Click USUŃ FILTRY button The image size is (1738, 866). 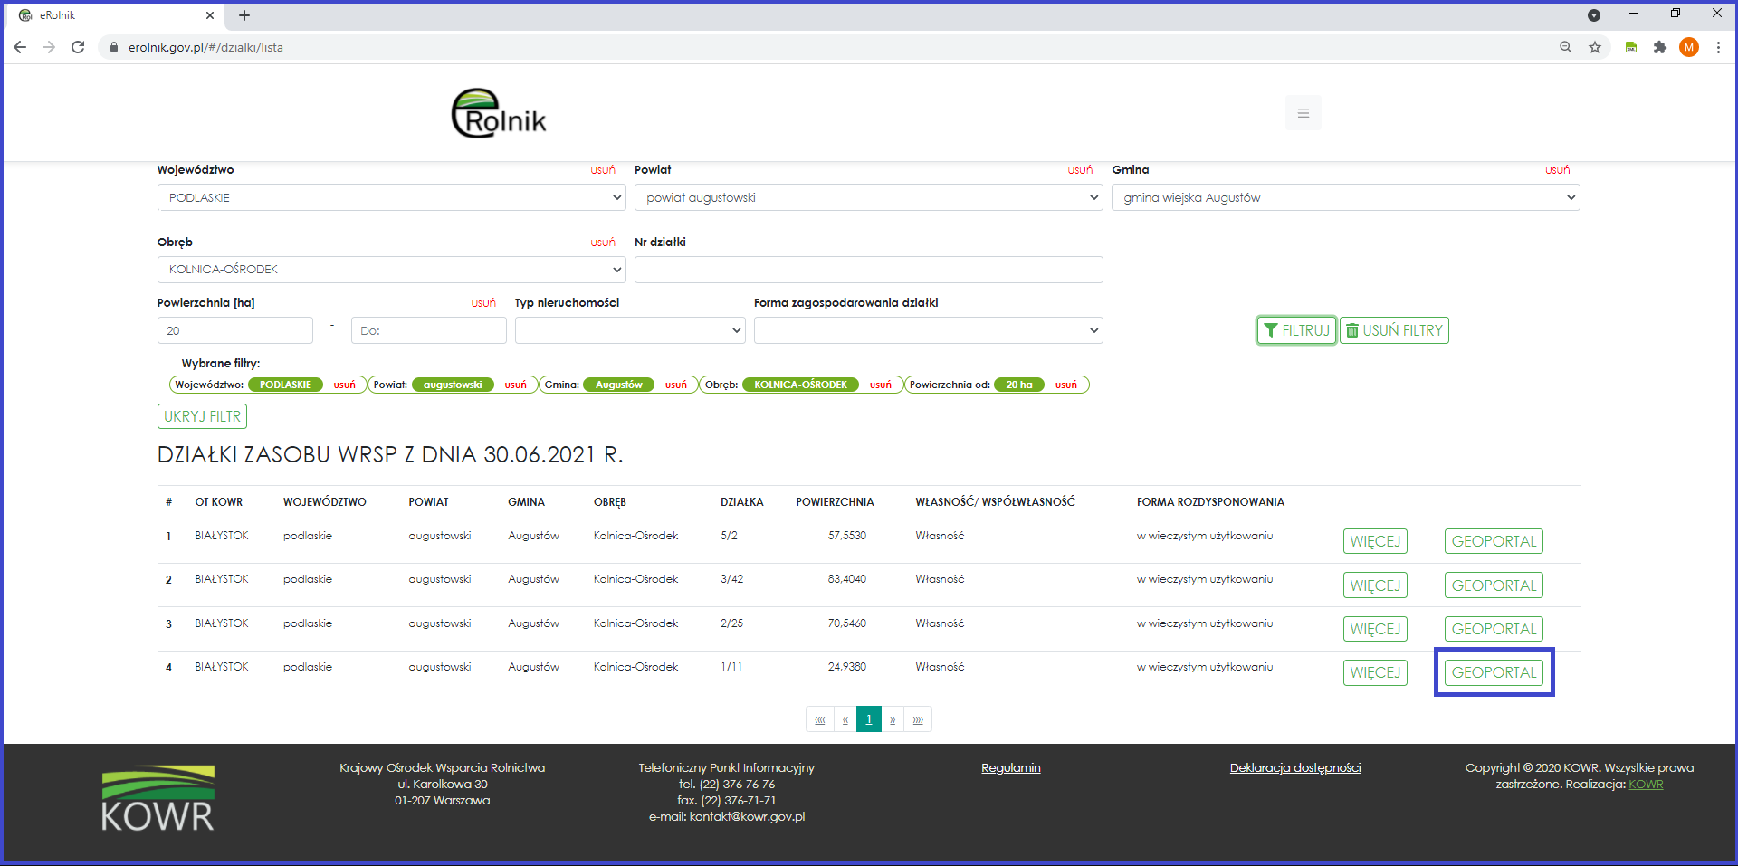pos(1394,330)
